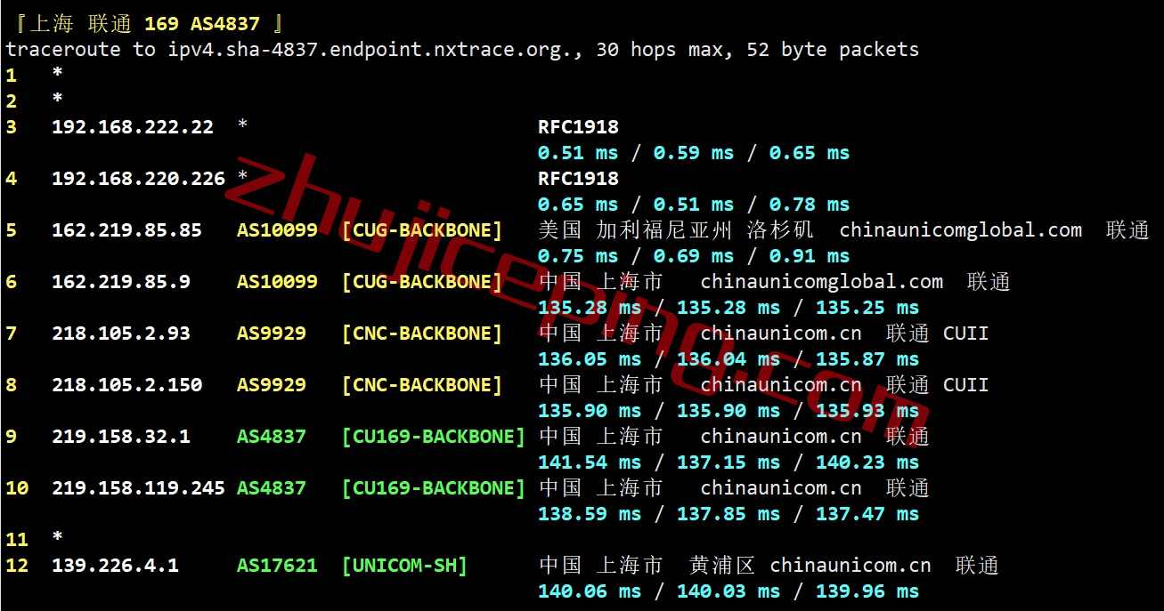Image resolution: width=1164 pixels, height=611 pixels.
Task: Click hop number 12
Action: (x=17, y=566)
